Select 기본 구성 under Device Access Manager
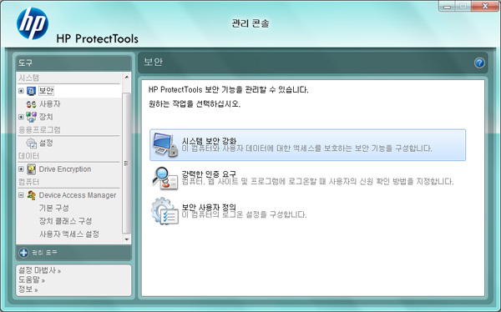Viewport: 501px width, 312px height. (54, 209)
